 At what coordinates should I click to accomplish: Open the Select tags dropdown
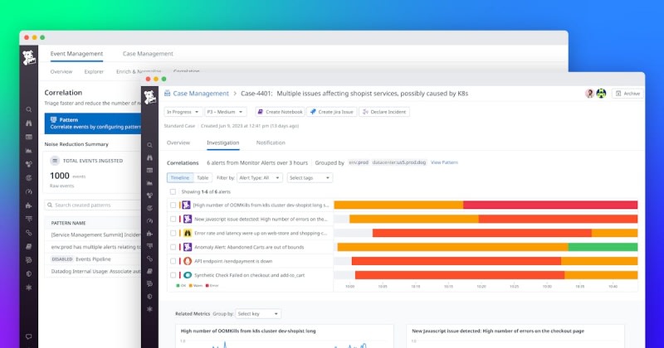[x=309, y=177]
